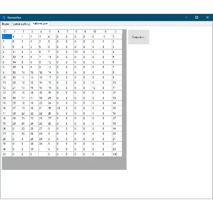This screenshot has height=213, width=213.
Task: Click the Настройки app icon in title bar
Action: coord(4,18)
